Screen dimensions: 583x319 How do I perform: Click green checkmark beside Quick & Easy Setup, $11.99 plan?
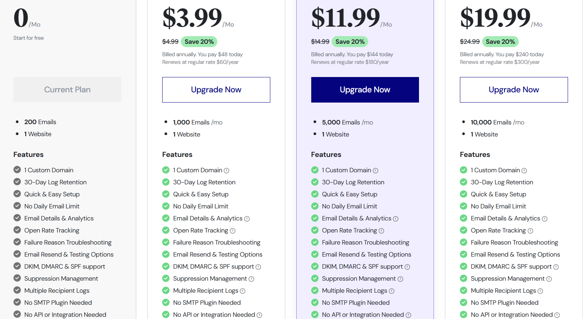(x=315, y=194)
